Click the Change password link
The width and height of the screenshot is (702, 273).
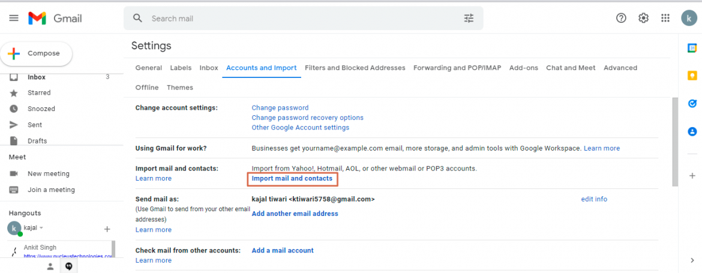(x=280, y=108)
